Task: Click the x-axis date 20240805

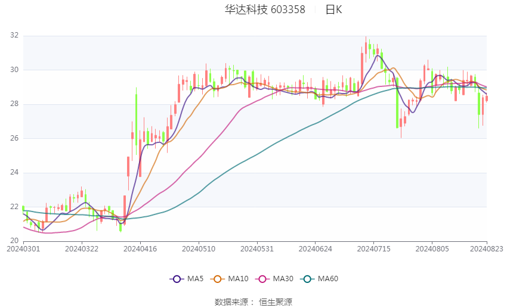Action: [x=432, y=249]
